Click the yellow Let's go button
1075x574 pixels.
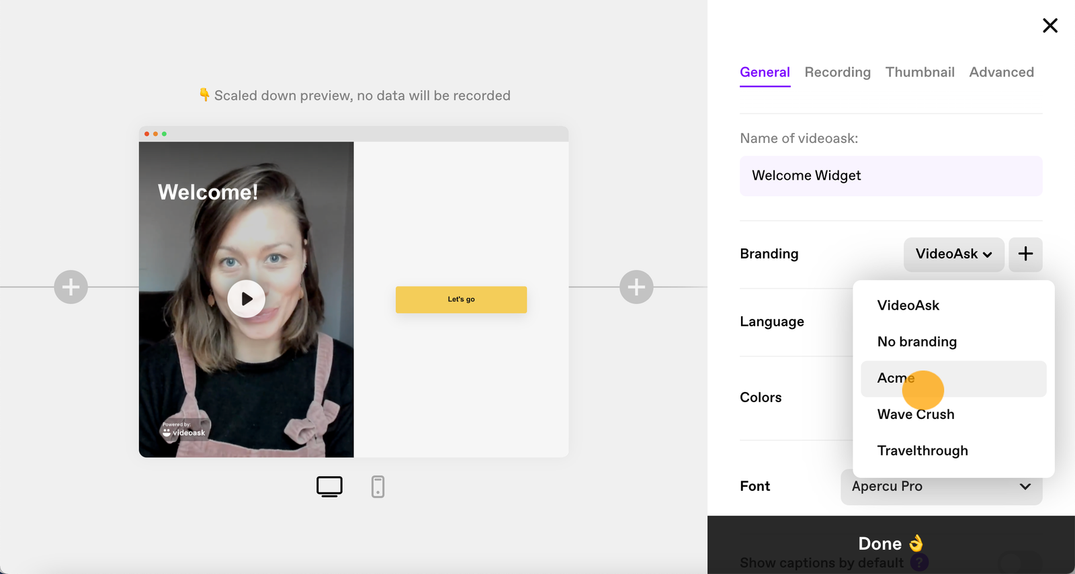click(461, 299)
